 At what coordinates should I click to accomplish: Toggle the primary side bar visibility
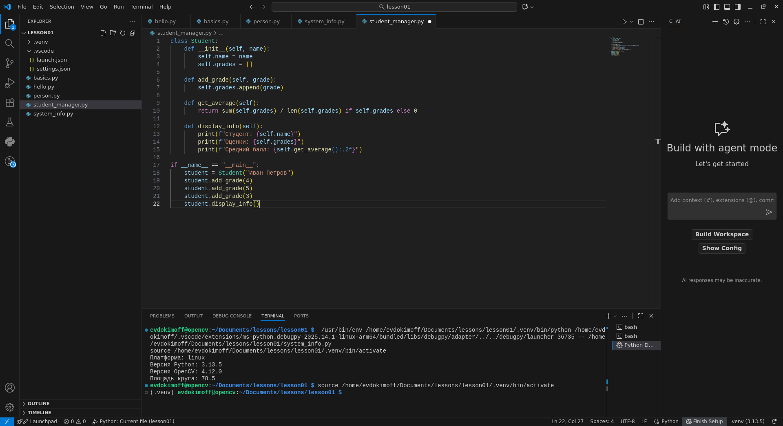(x=717, y=7)
